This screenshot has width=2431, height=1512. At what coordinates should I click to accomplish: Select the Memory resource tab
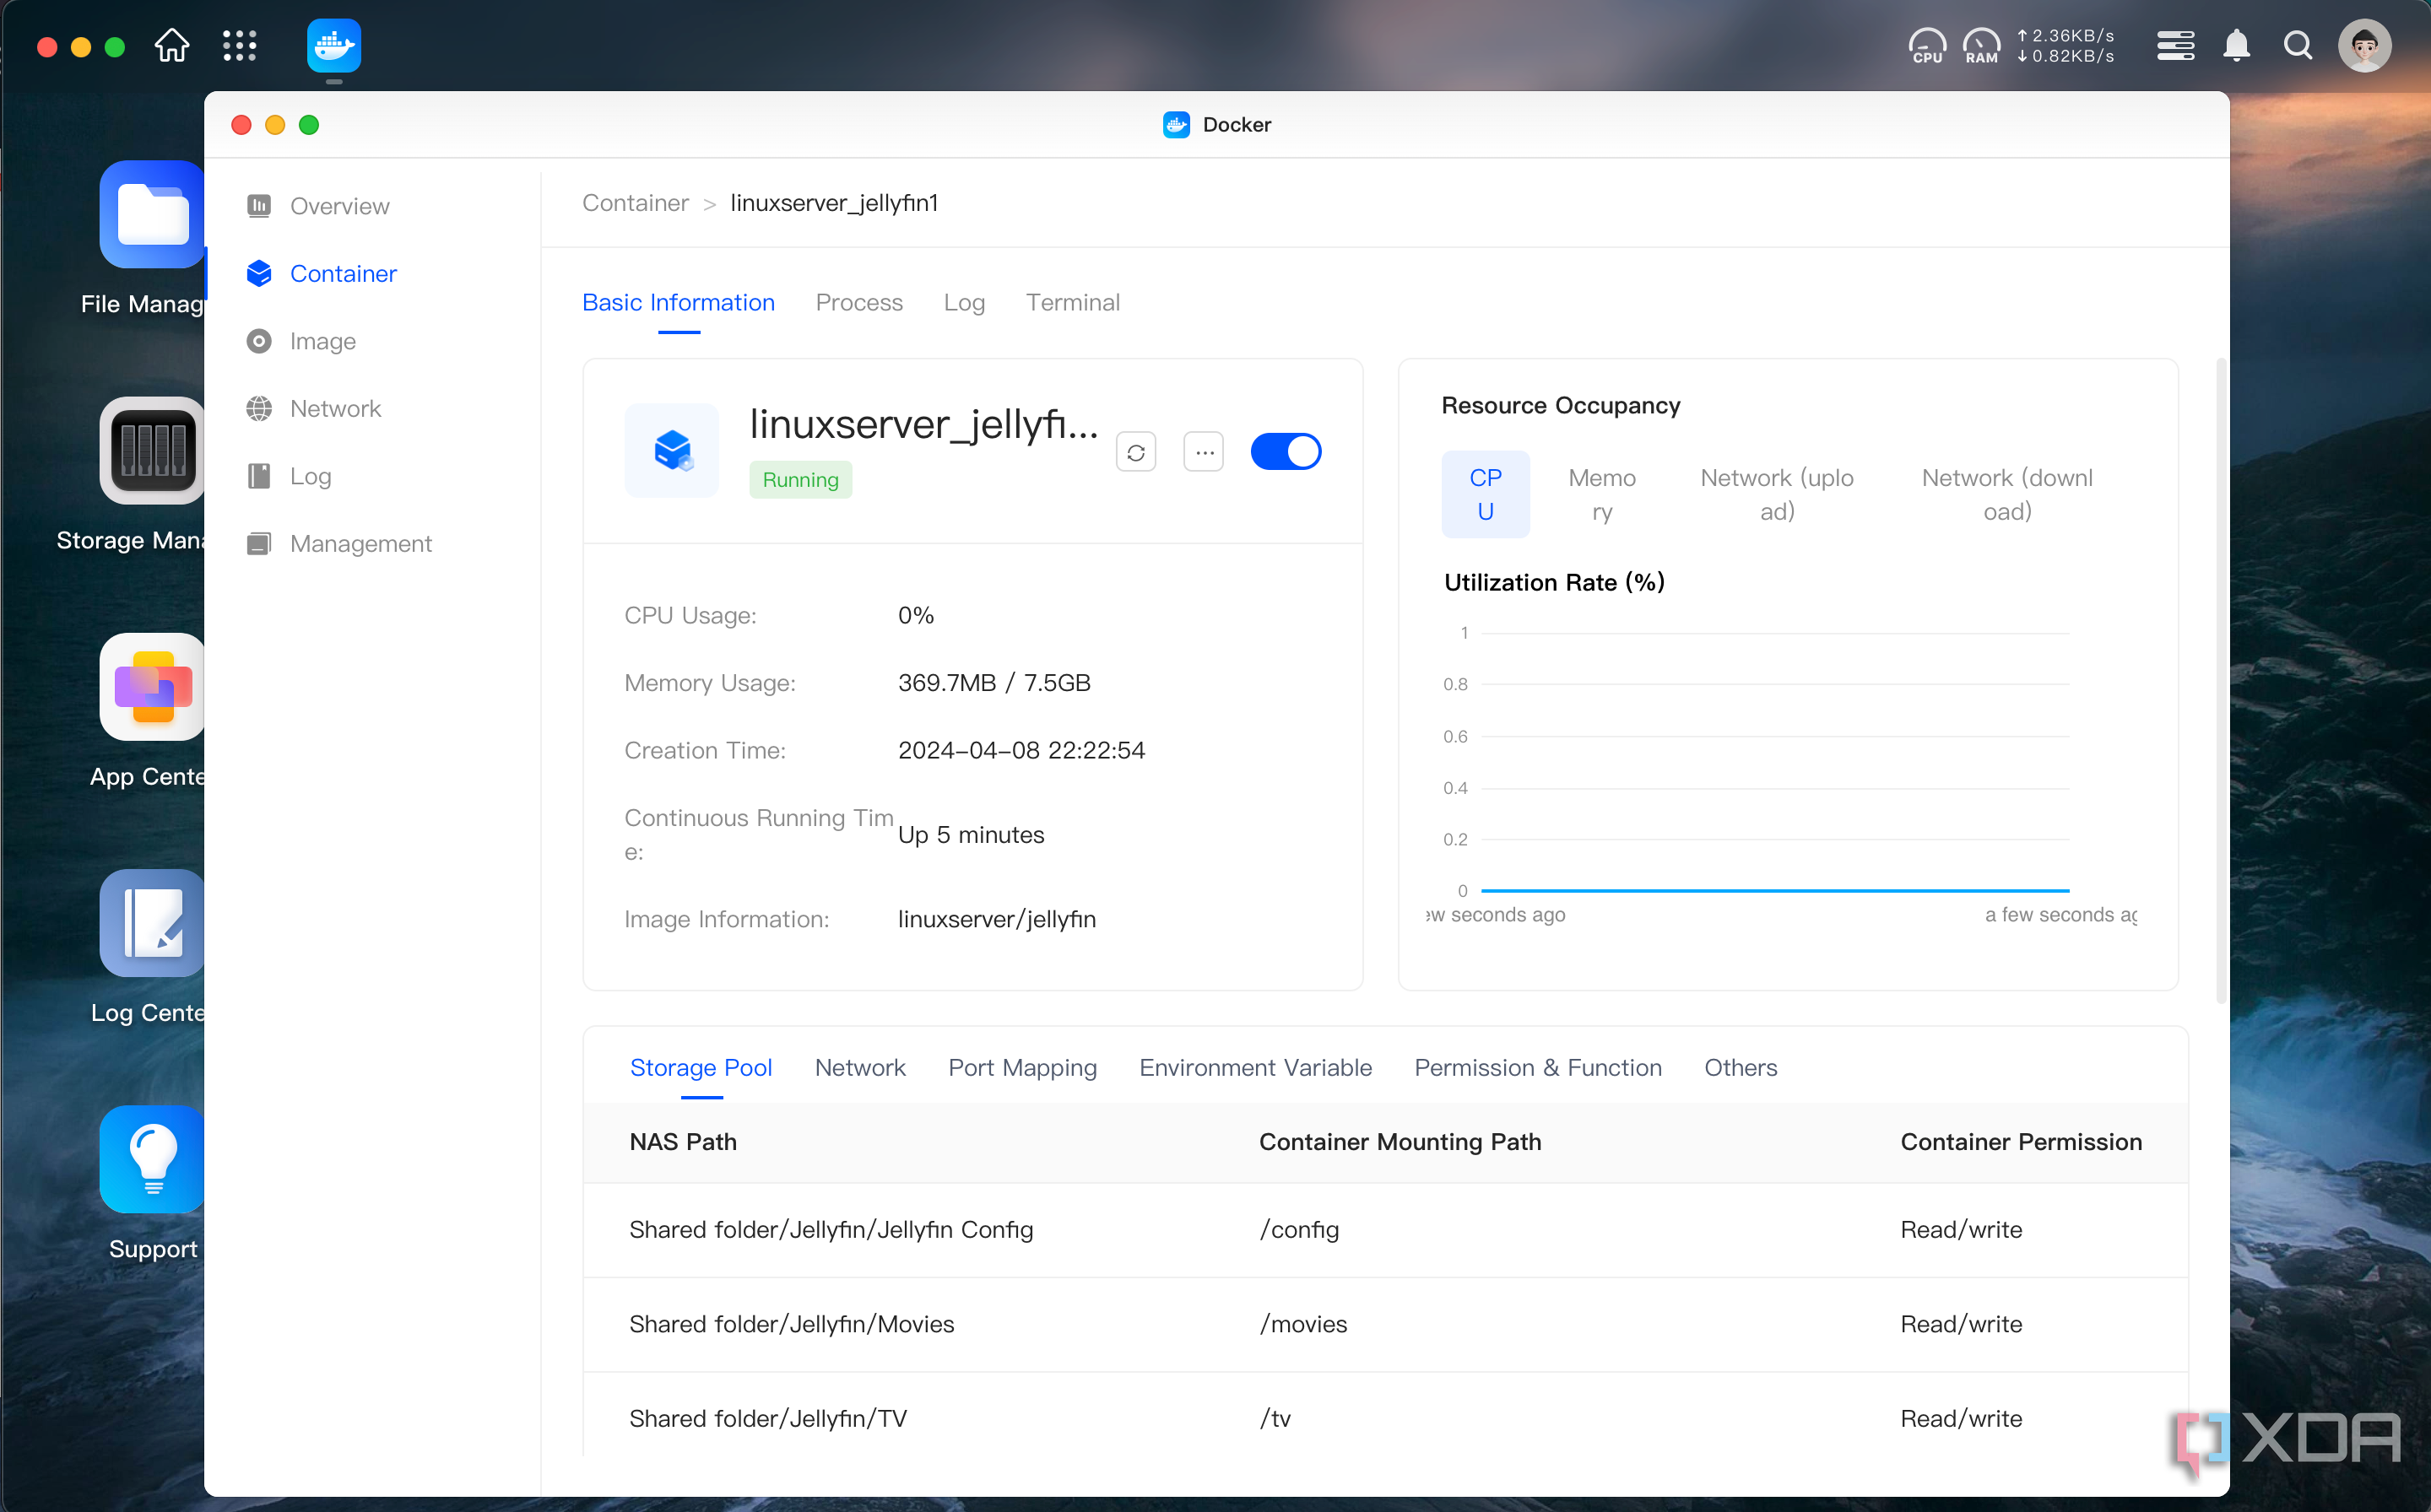[x=1601, y=494]
